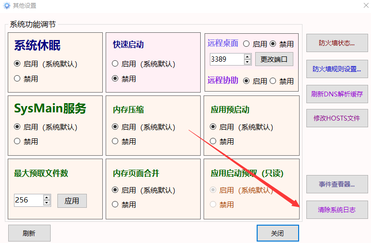Close the 其他设置 window

366,5
